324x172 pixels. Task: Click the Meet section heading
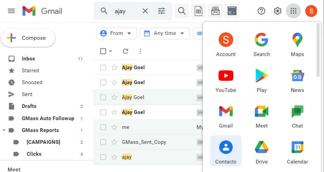[x=14, y=169]
